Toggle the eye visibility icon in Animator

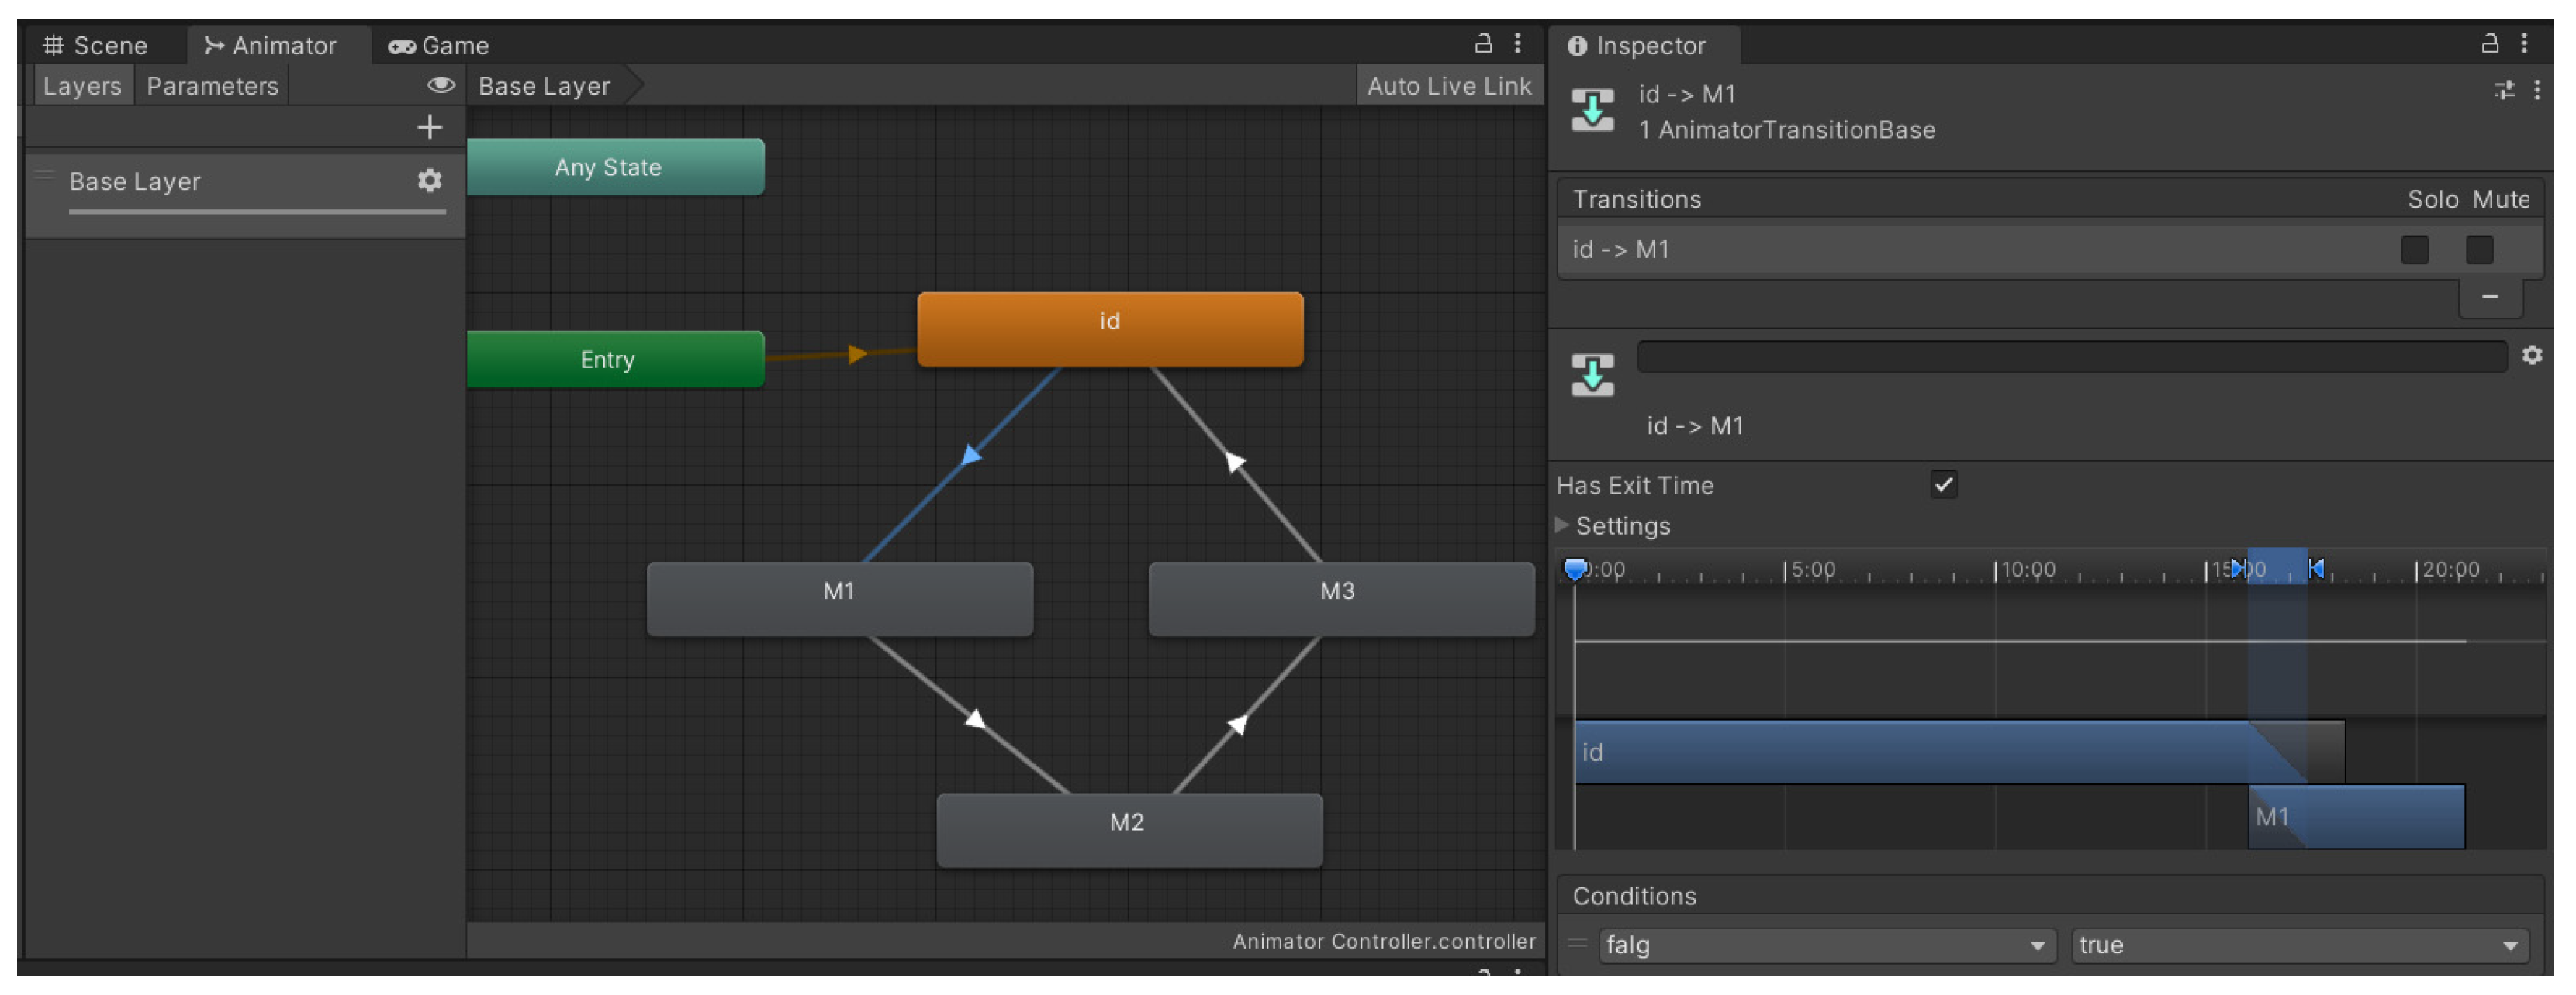pyautogui.click(x=440, y=86)
